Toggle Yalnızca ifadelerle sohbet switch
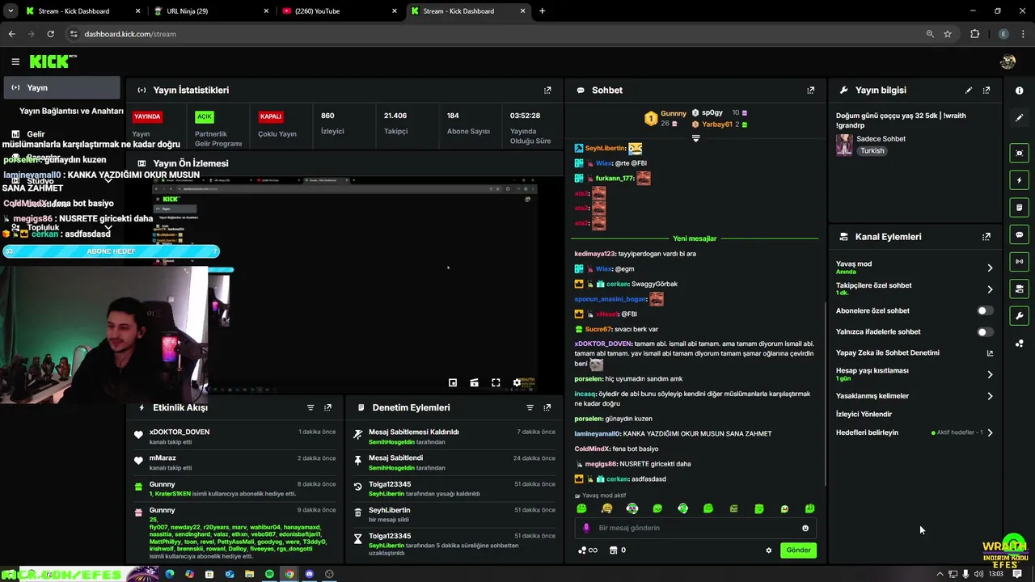1035x582 pixels. pos(984,331)
